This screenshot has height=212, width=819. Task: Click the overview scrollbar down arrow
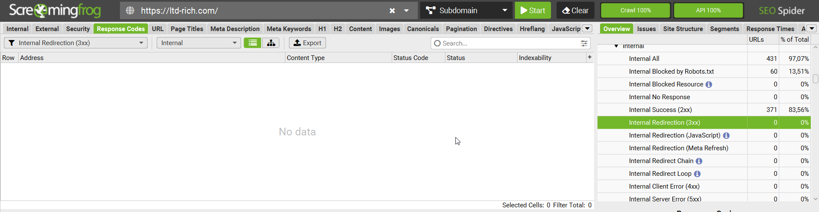816,199
